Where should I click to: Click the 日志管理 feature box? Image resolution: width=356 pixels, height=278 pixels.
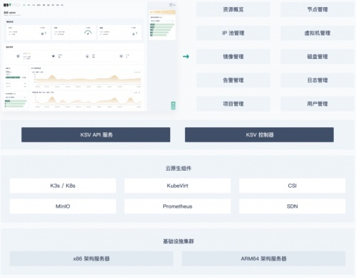point(318,80)
